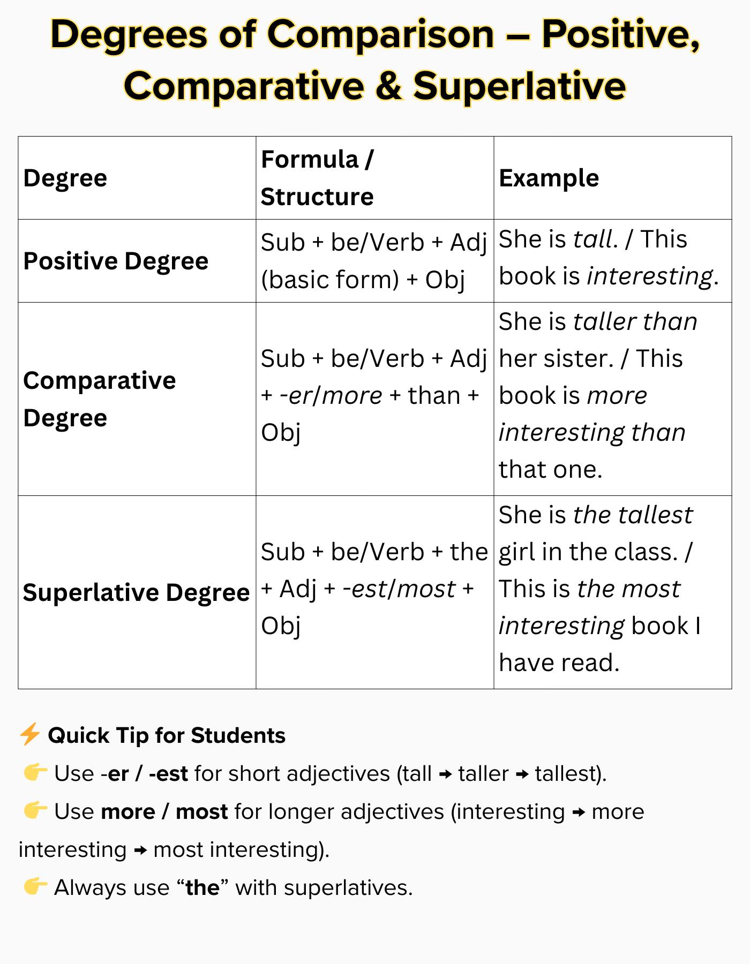
Task: Click the arrow between 'tall' and 'taller'
Action: [x=445, y=774]
